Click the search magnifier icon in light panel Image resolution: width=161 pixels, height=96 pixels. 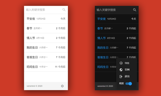click(64, 10)
